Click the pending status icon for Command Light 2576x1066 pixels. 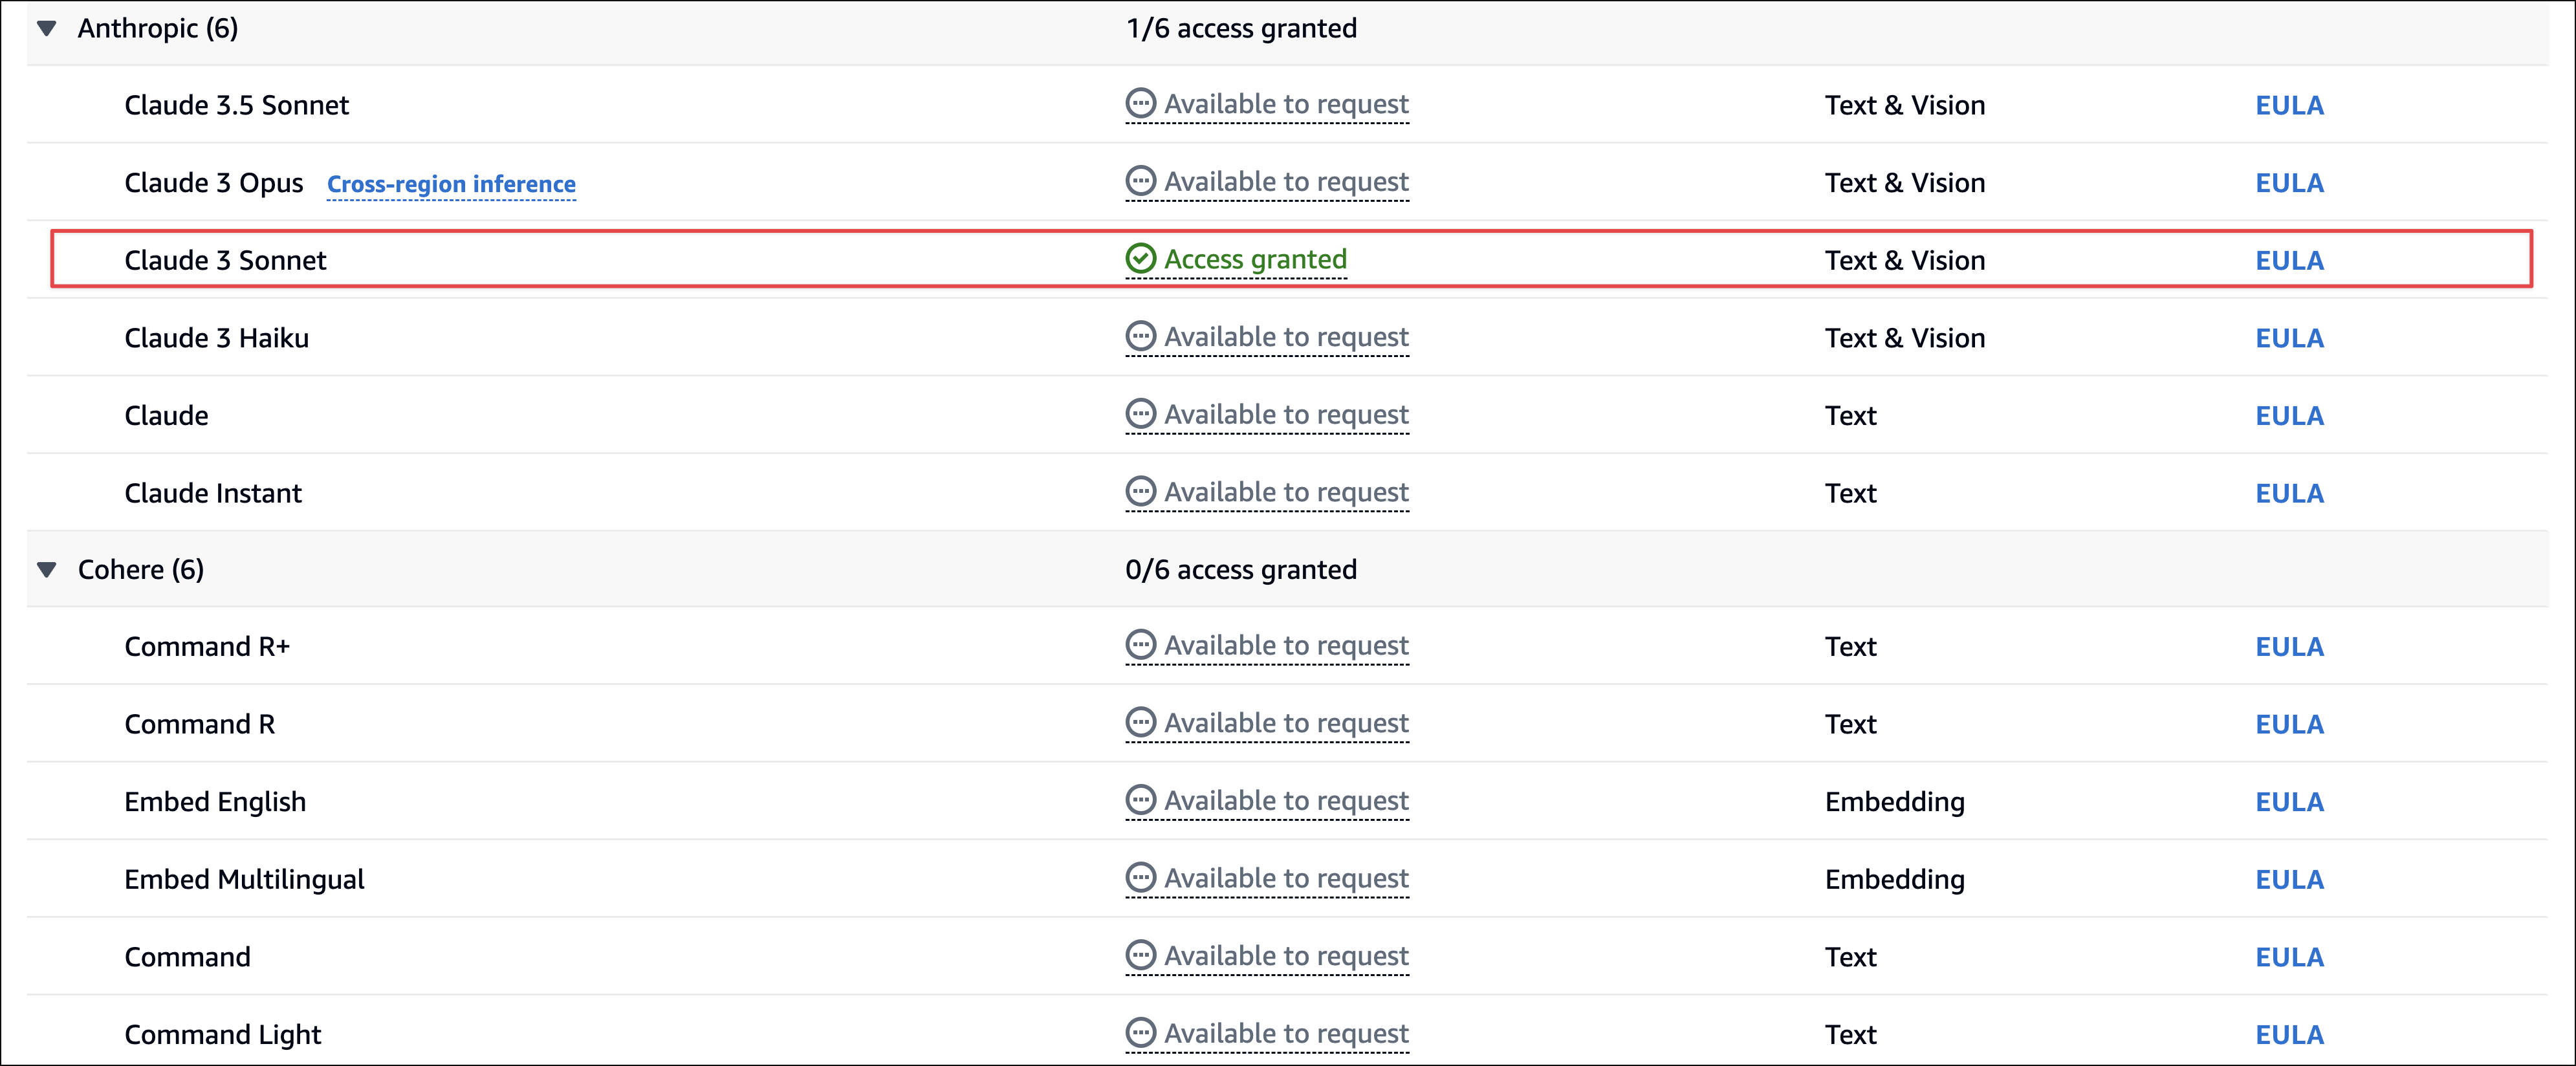click(1140, 1033)
